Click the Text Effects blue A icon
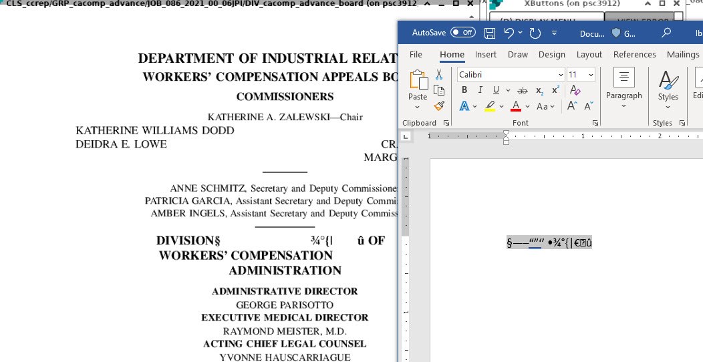 (464, 106)
